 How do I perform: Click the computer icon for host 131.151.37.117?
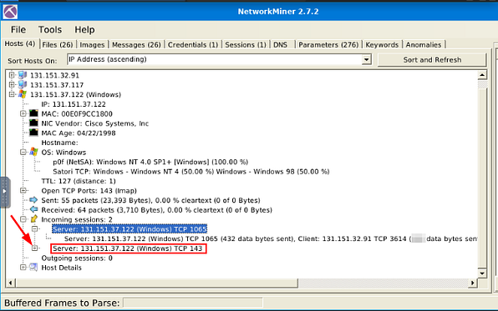23,85
